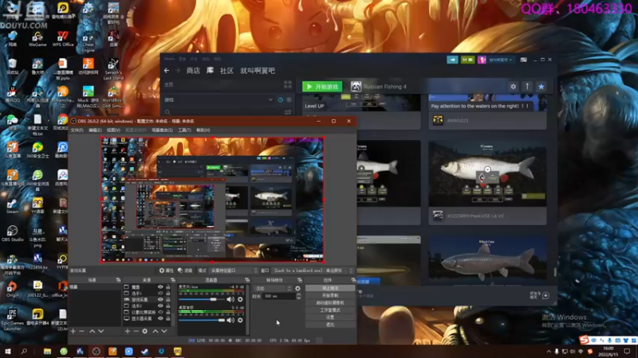This screenshot has height=358, width=638.
Task: Click the green Play Game button in Steam
Action: pos(322,87)
